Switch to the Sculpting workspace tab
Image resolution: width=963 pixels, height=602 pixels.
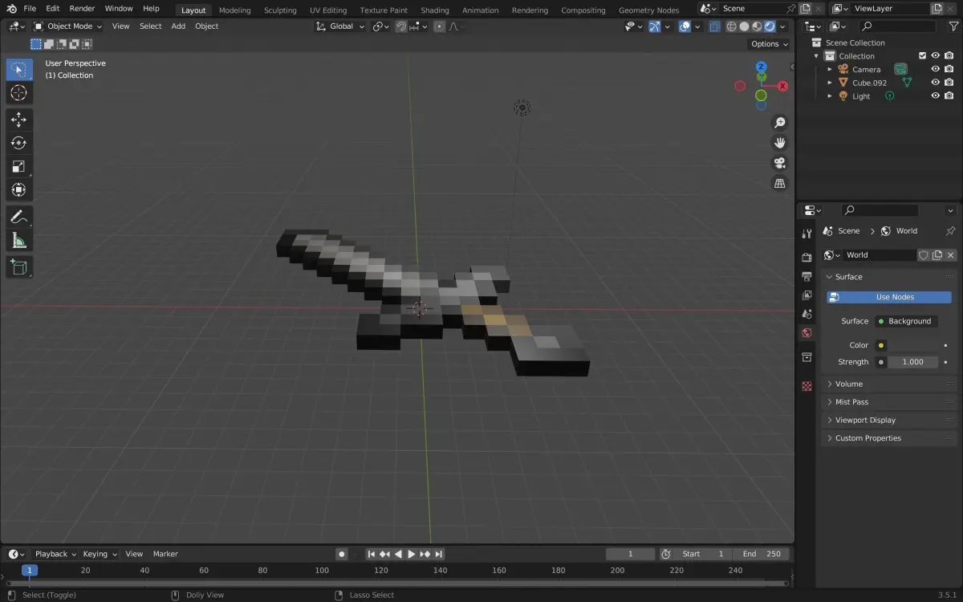[280, 10]
